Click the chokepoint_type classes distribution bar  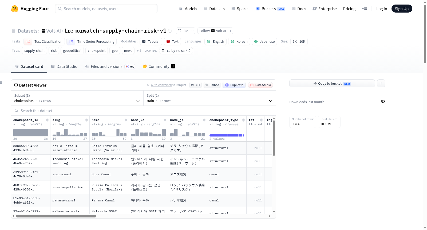227,135
